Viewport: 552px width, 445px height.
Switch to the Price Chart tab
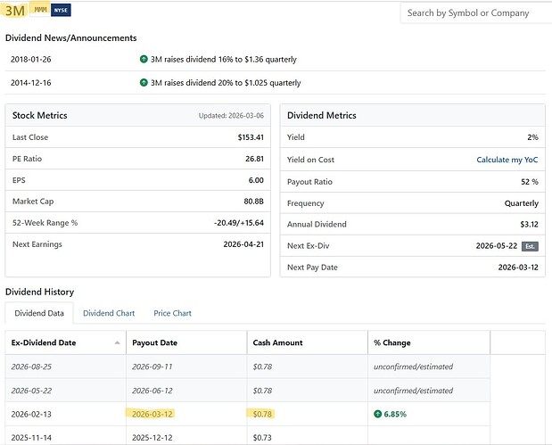click(x=172, y=313)
